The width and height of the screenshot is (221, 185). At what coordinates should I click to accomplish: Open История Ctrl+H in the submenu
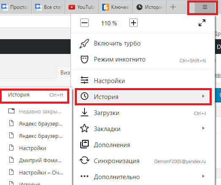pos(35,95)
